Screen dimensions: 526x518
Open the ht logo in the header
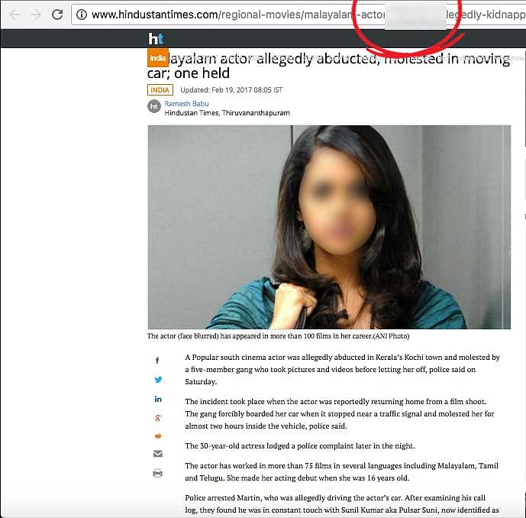coord(156,39)
